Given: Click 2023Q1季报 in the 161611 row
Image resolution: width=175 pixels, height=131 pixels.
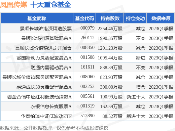Looking at the screenshot, I should coord(161,68).
